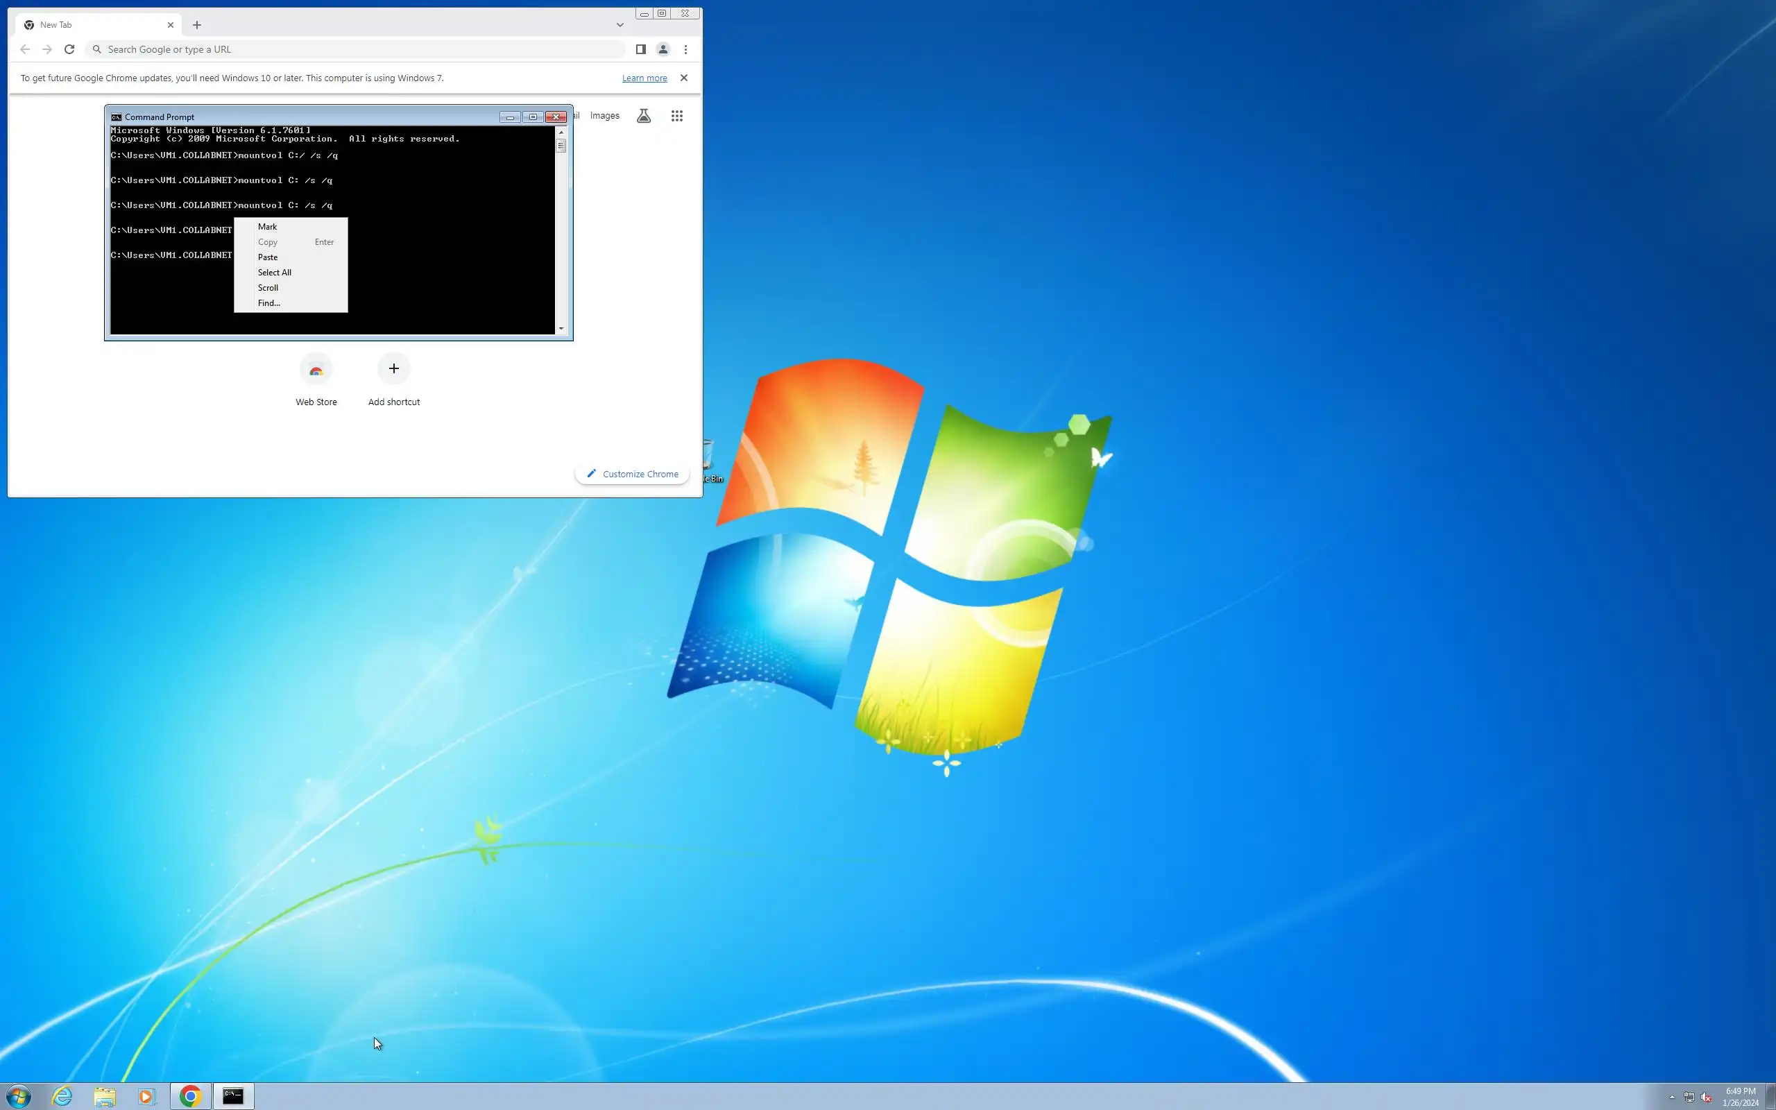
Task: Open Internet Explorer from taskbar
Action: [62, 1096]
